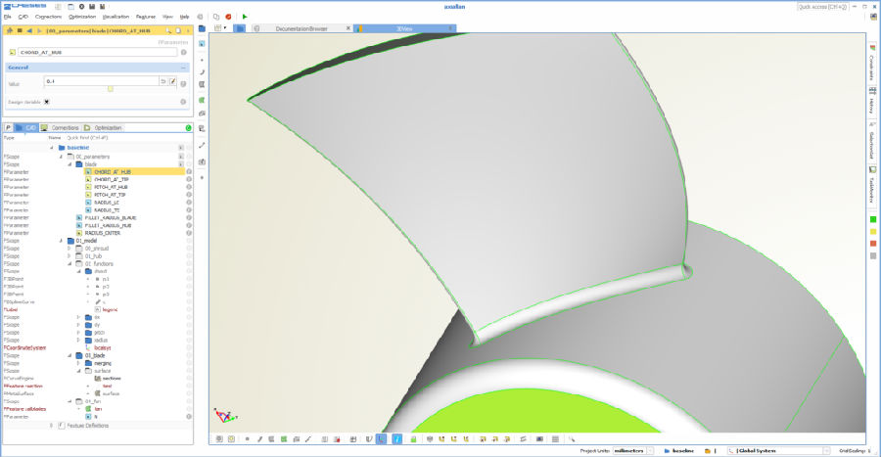Toggle the circle at the end of the FILLET_RADIUS_HUB row
The height and width of the screenshot is (457, 881).
click(x=189, y=225)
